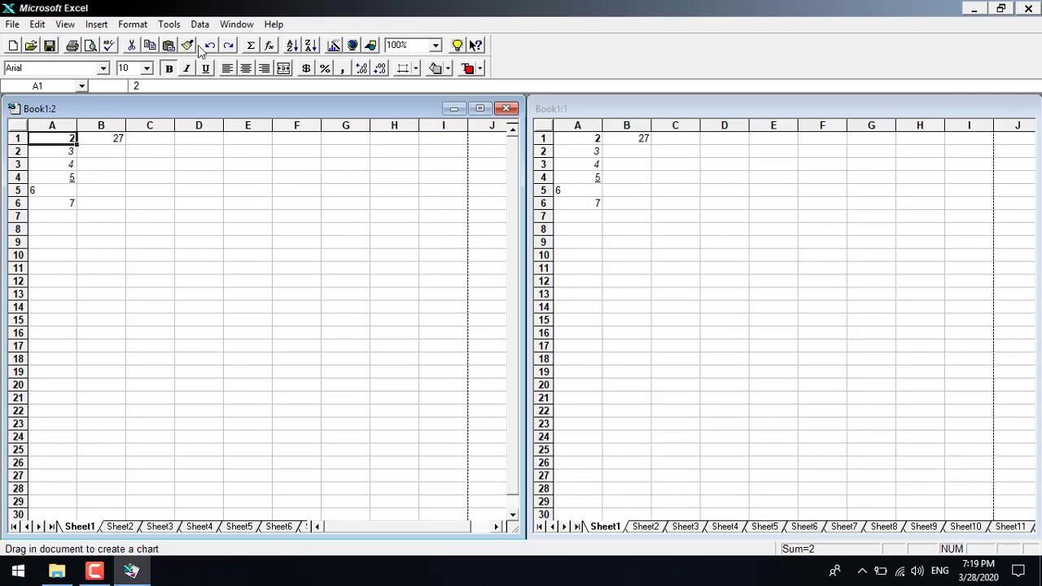Click Merge and Center icon
This screenshot has width=1042, height=586.
tap(283, 68)
